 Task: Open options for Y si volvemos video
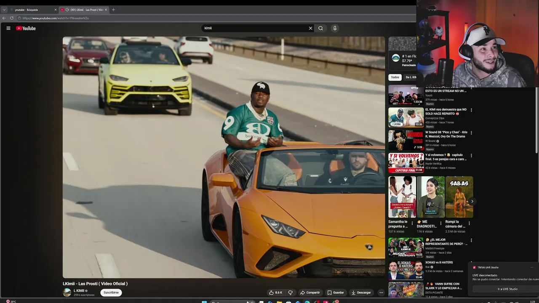pyautogui.click(x=471, y=156)
